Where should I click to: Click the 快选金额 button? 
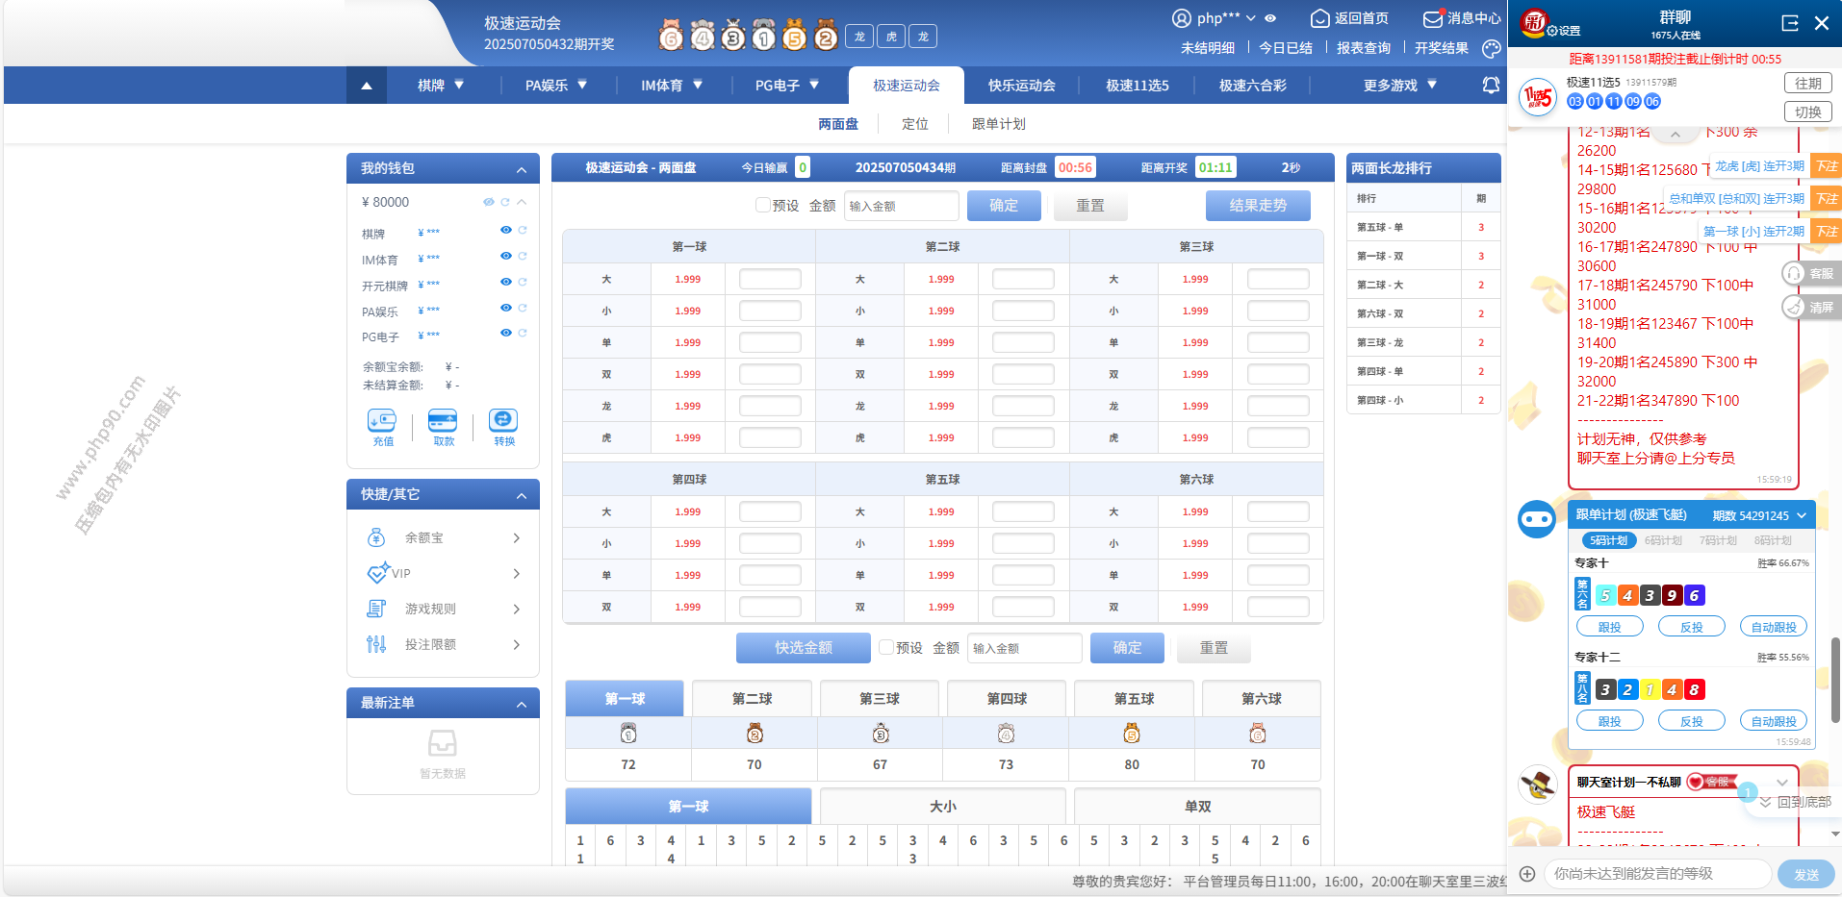[x=803, y=648]
